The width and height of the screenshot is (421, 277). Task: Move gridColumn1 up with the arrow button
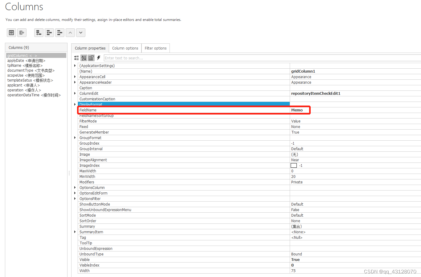pos(70,32)
